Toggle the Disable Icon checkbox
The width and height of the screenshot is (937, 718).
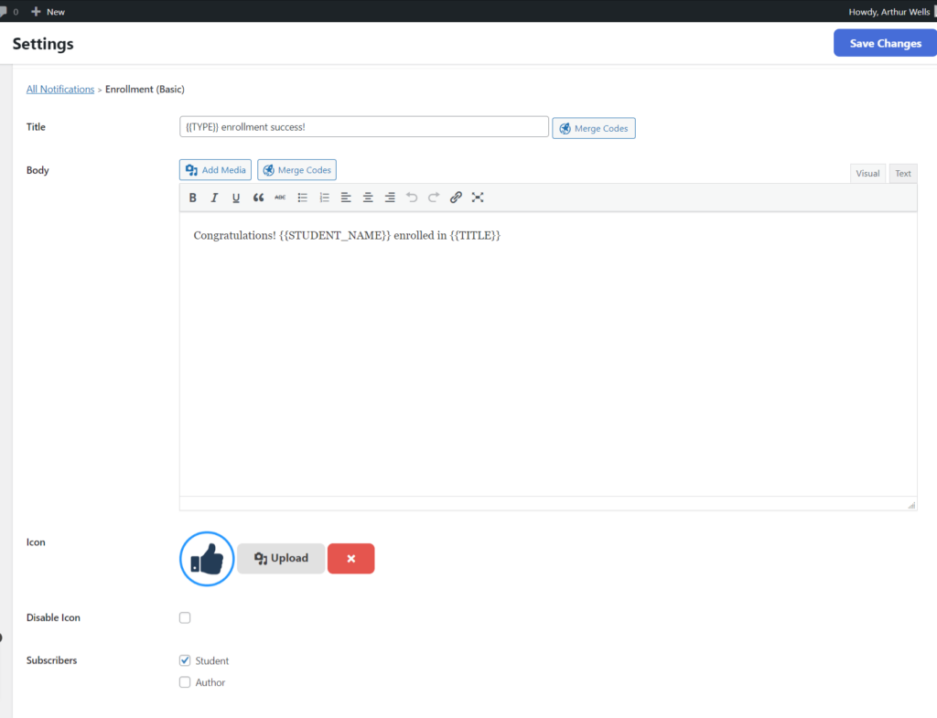pos(185,617)
